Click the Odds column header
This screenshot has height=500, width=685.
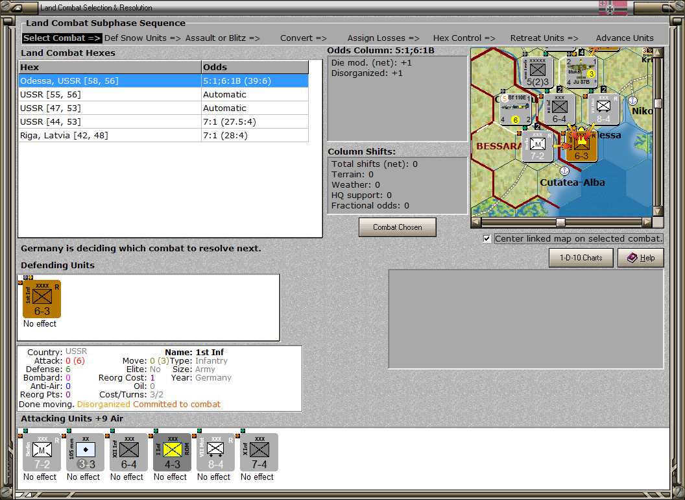(x=255, y=67)
